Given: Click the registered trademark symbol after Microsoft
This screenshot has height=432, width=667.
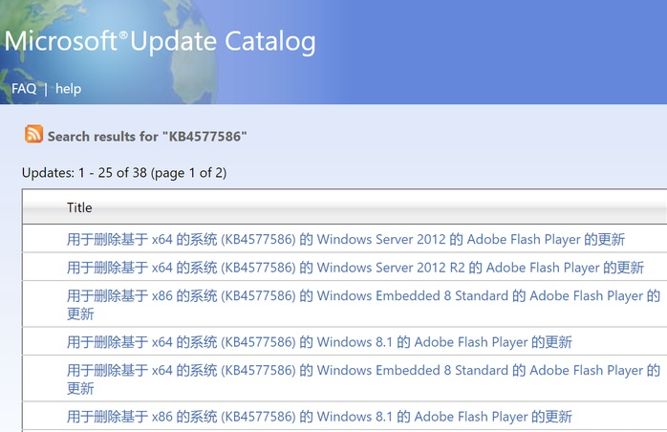Looking at the screenshot, I should pos(122,36).
